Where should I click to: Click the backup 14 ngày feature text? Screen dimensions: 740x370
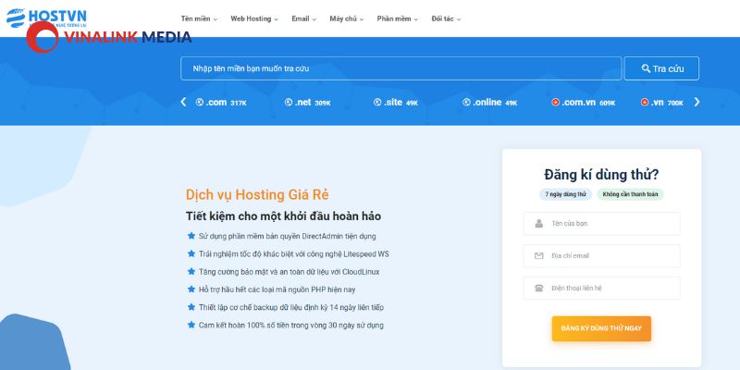[291, 307]
